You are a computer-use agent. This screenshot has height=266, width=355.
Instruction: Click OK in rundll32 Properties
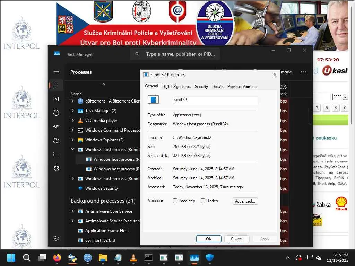[209, 239]
